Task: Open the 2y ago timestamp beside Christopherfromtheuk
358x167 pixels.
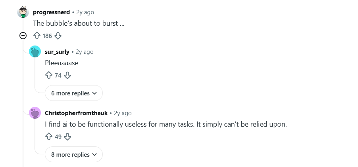Action: pyautogui.click(x=123, y=113)
